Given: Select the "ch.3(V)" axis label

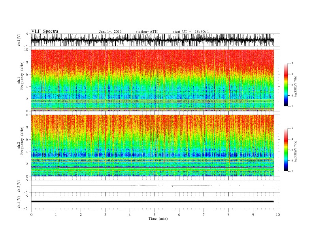Looking at the screenshot, I should 19,186.
